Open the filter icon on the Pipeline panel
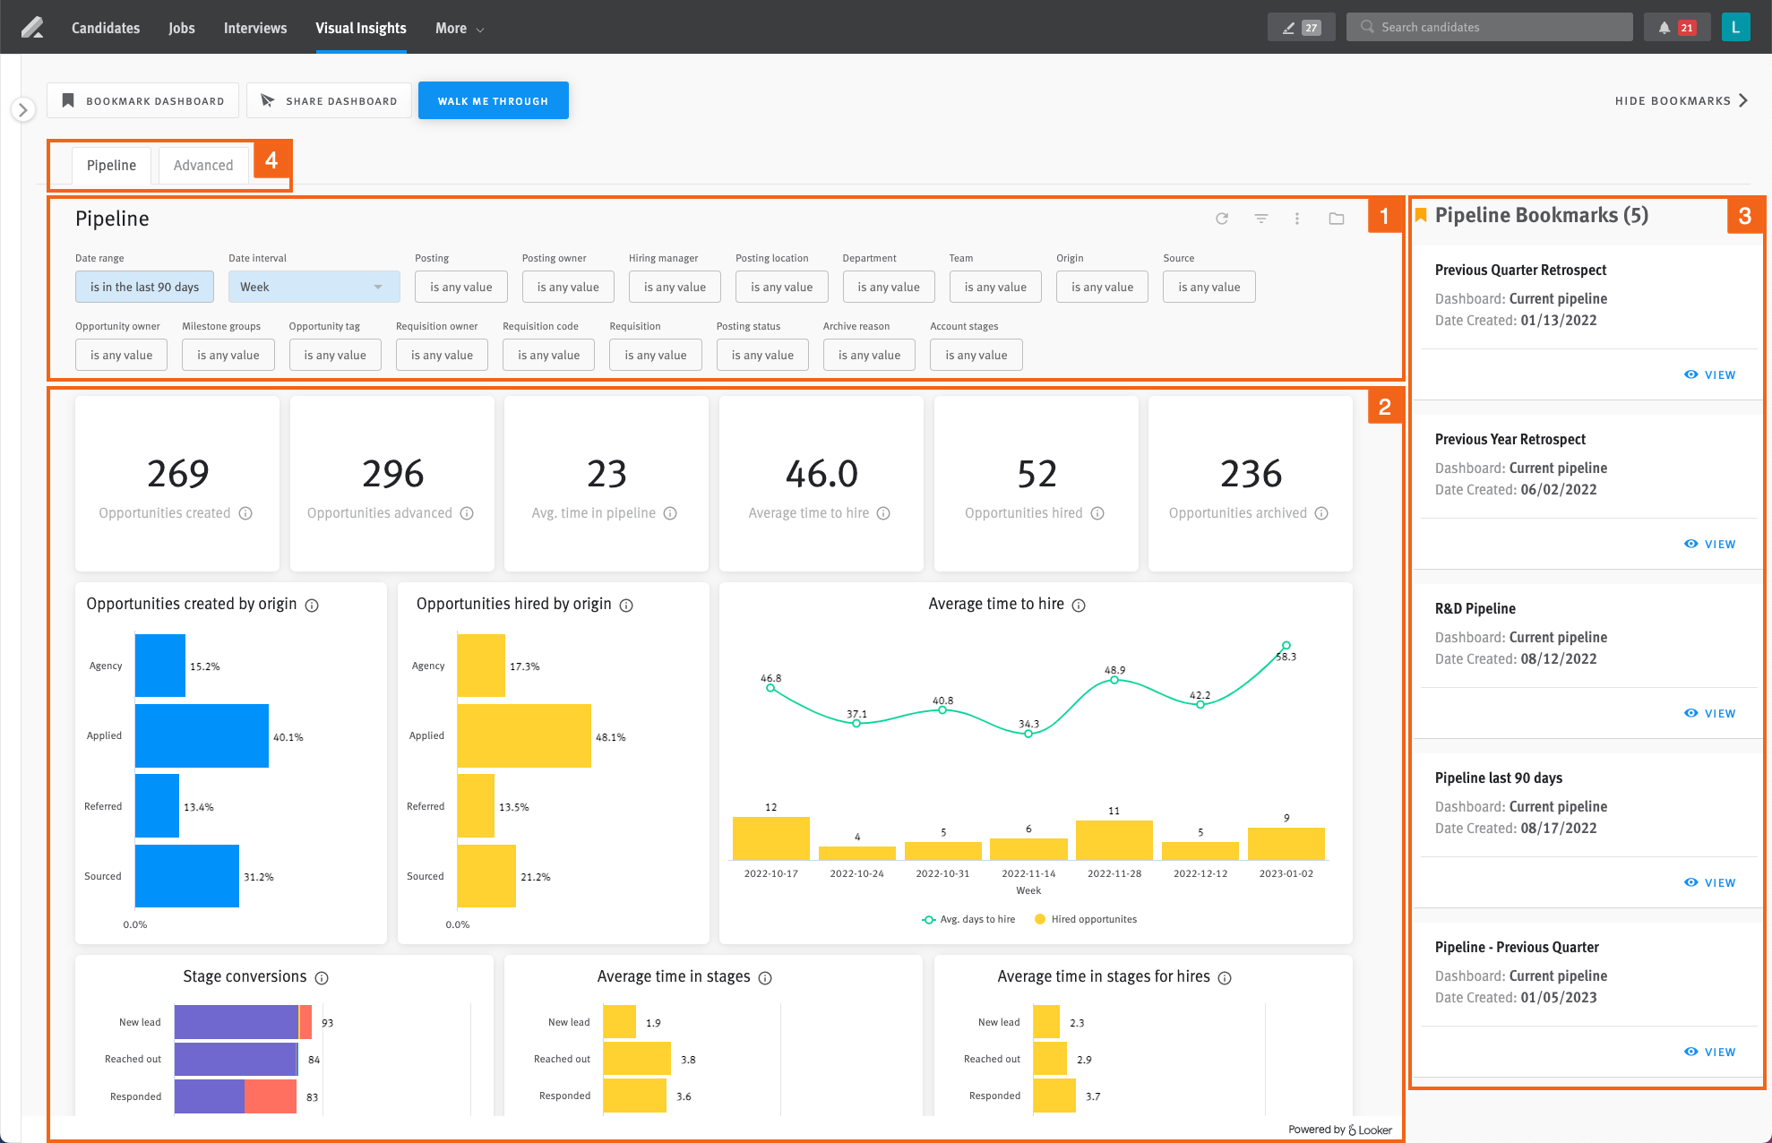The width and height of the screenshot is (1772, 1143). coord(1260,218)
